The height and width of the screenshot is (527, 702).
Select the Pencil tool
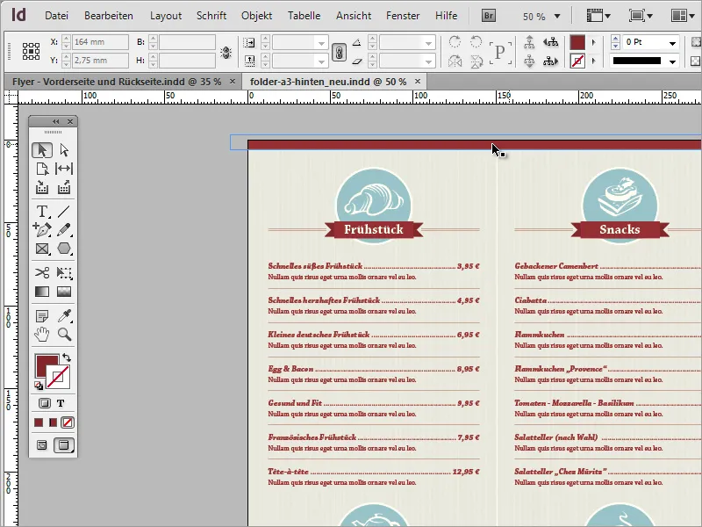point(64,230)
